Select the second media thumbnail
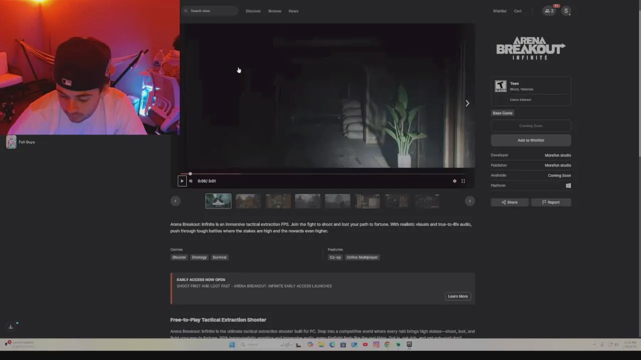This screenshot has height=360, width=641. 248,201
